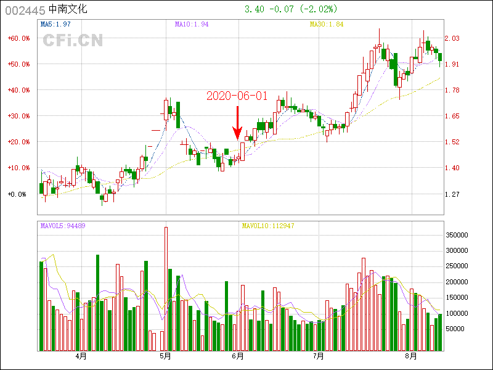
Task: Click the price change text 3.40 -0.07 (-2.02%)
Action: [x=291, y=9]
